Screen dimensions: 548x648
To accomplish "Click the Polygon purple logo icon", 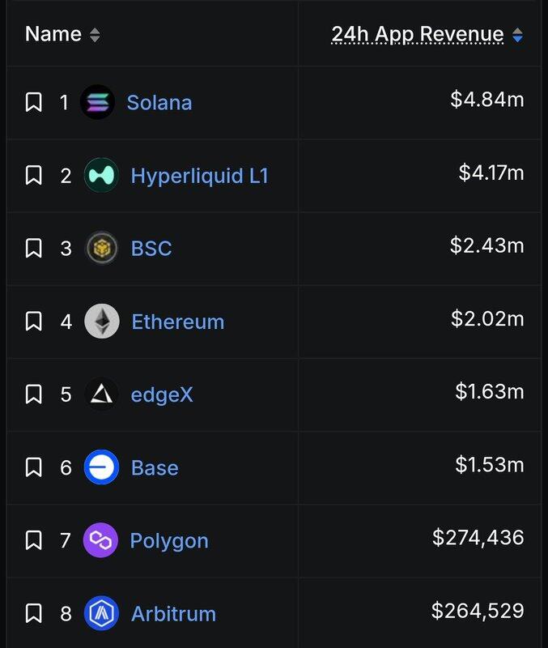I will point(100,540).
